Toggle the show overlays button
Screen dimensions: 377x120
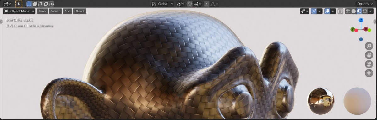click(327, 11)
